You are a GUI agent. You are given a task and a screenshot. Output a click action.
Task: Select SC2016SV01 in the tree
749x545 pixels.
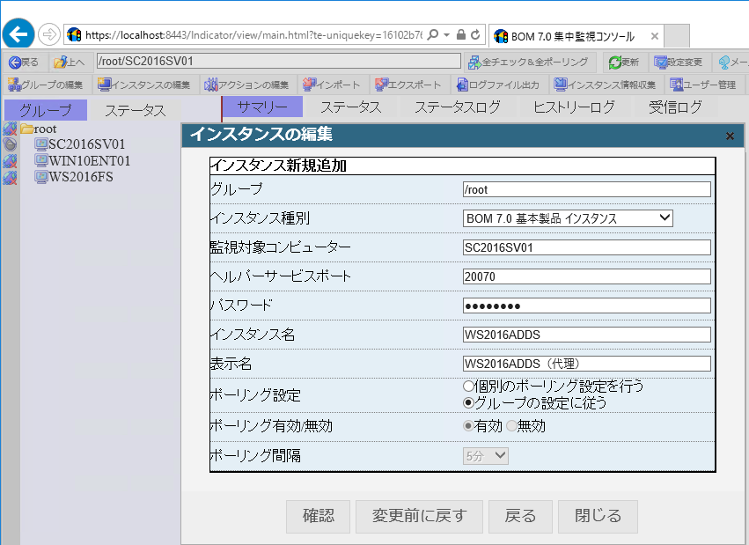tap(86, 144)
